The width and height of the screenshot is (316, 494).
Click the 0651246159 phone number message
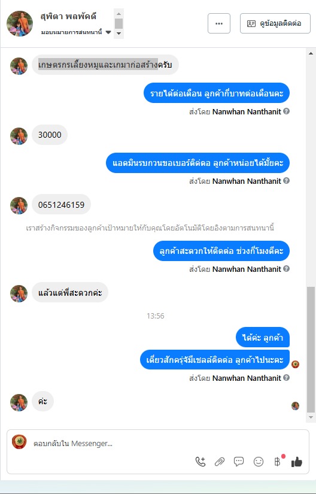pos(62,205)
